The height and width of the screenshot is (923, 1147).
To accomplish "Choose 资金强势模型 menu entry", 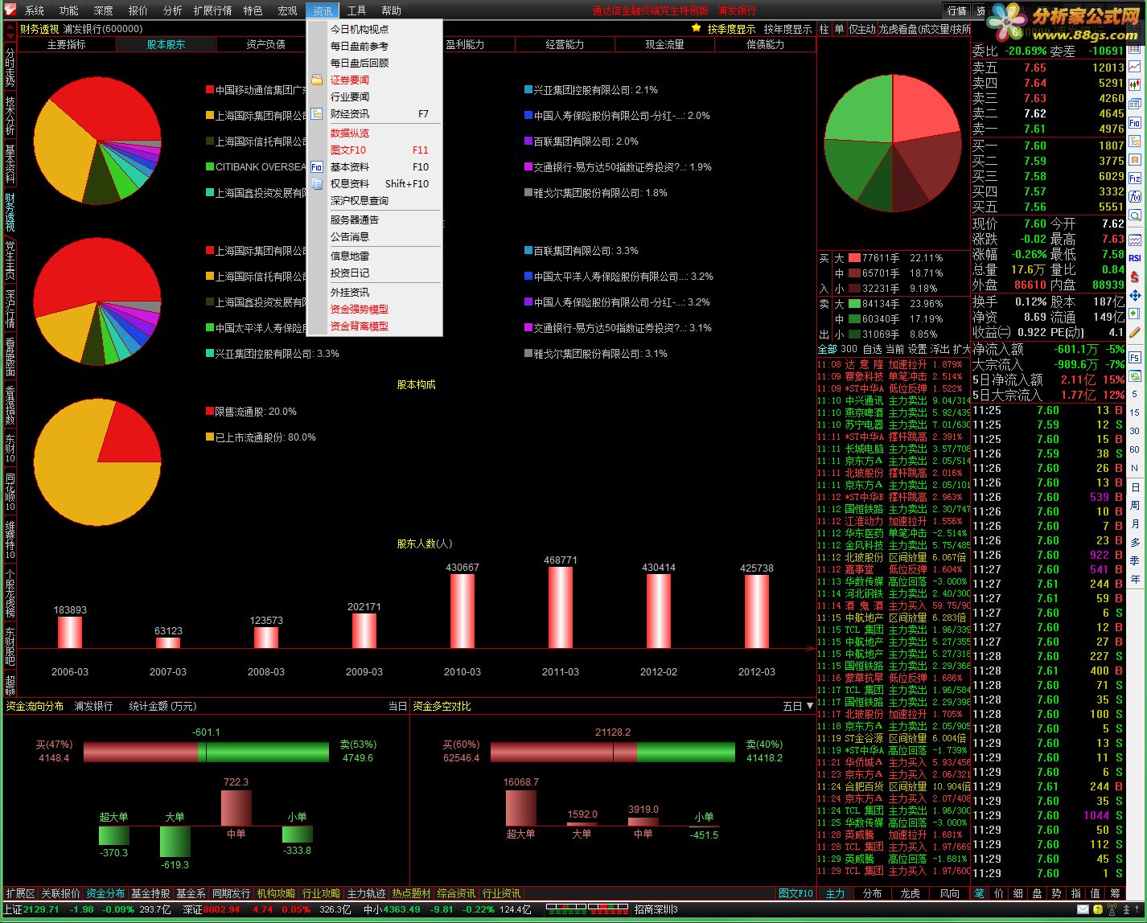I will coord(375,310).
